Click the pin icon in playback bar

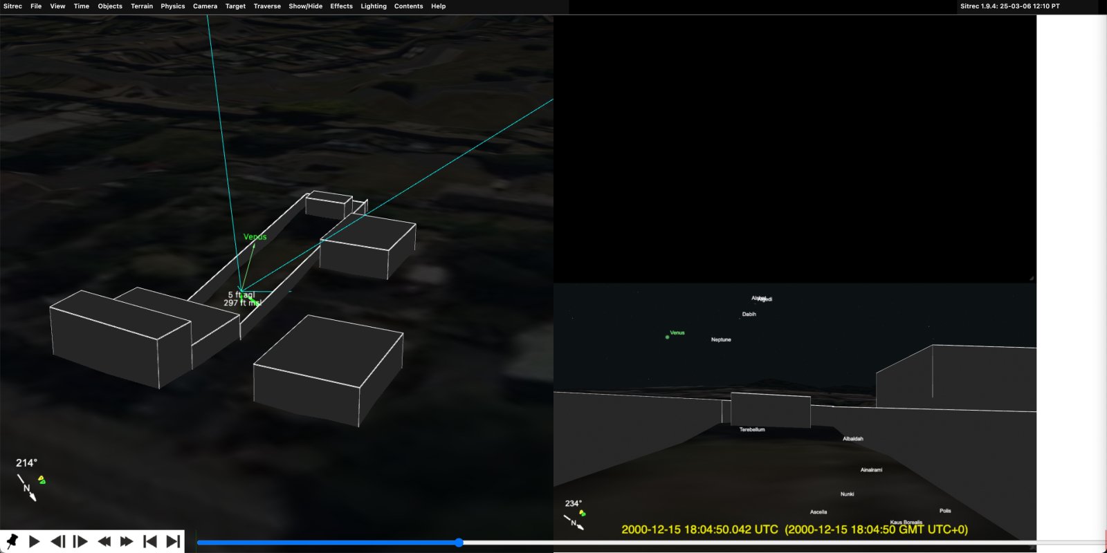point(12,541)
